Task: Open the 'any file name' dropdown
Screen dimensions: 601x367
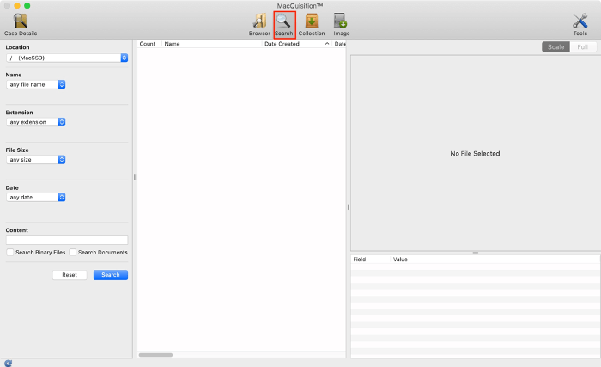Action: pyautogui.click(x=36, y=84)
